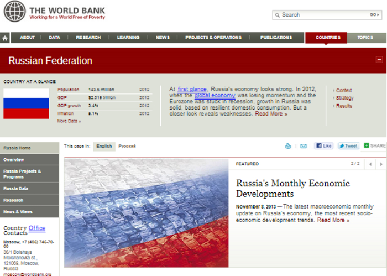Click the More Data link
Image resolution: width=387 pixels, height=276 pixels.
pos(69,121)
